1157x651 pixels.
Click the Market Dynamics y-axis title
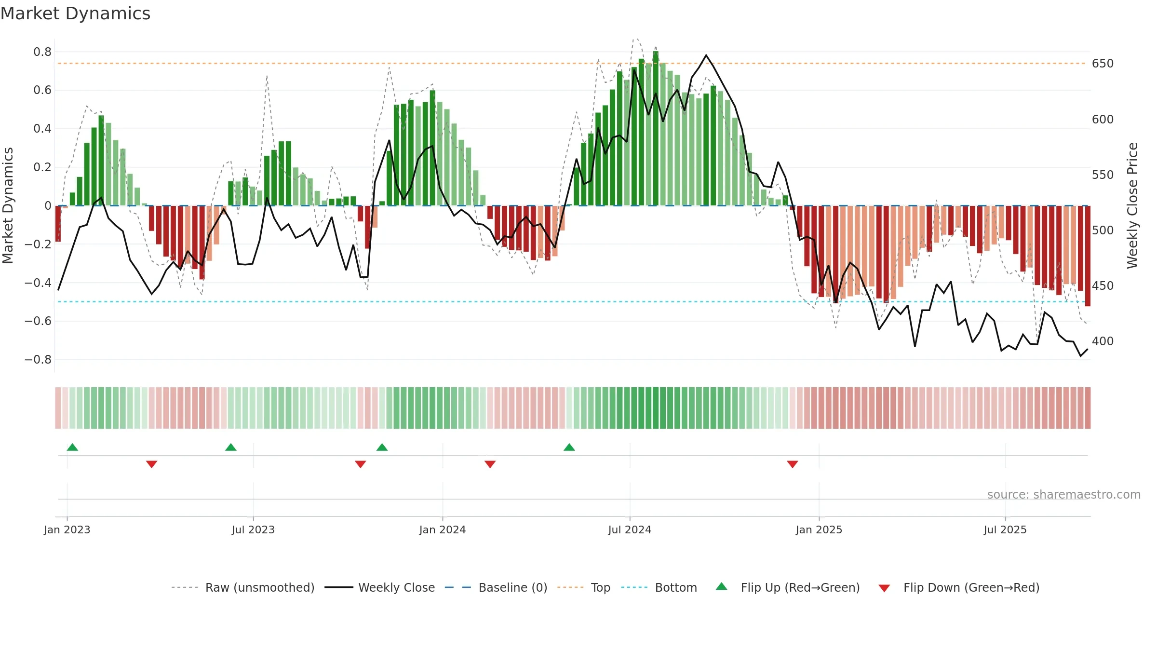8,205
